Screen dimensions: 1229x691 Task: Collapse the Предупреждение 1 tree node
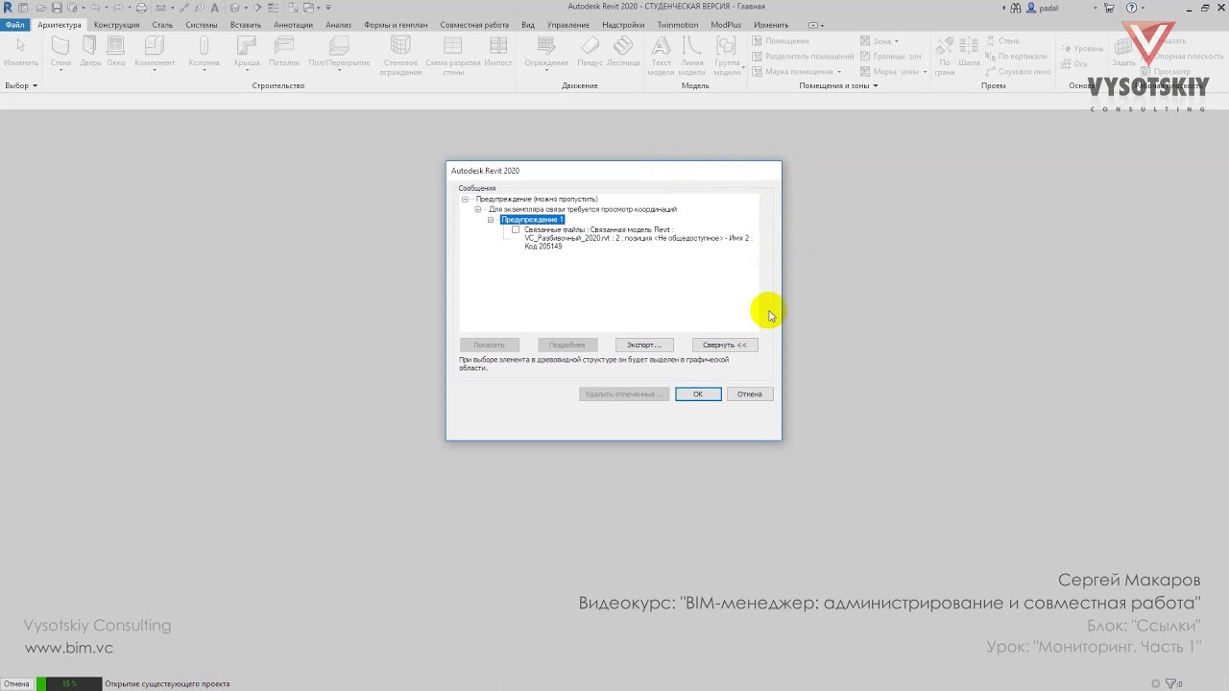point(491,220)
